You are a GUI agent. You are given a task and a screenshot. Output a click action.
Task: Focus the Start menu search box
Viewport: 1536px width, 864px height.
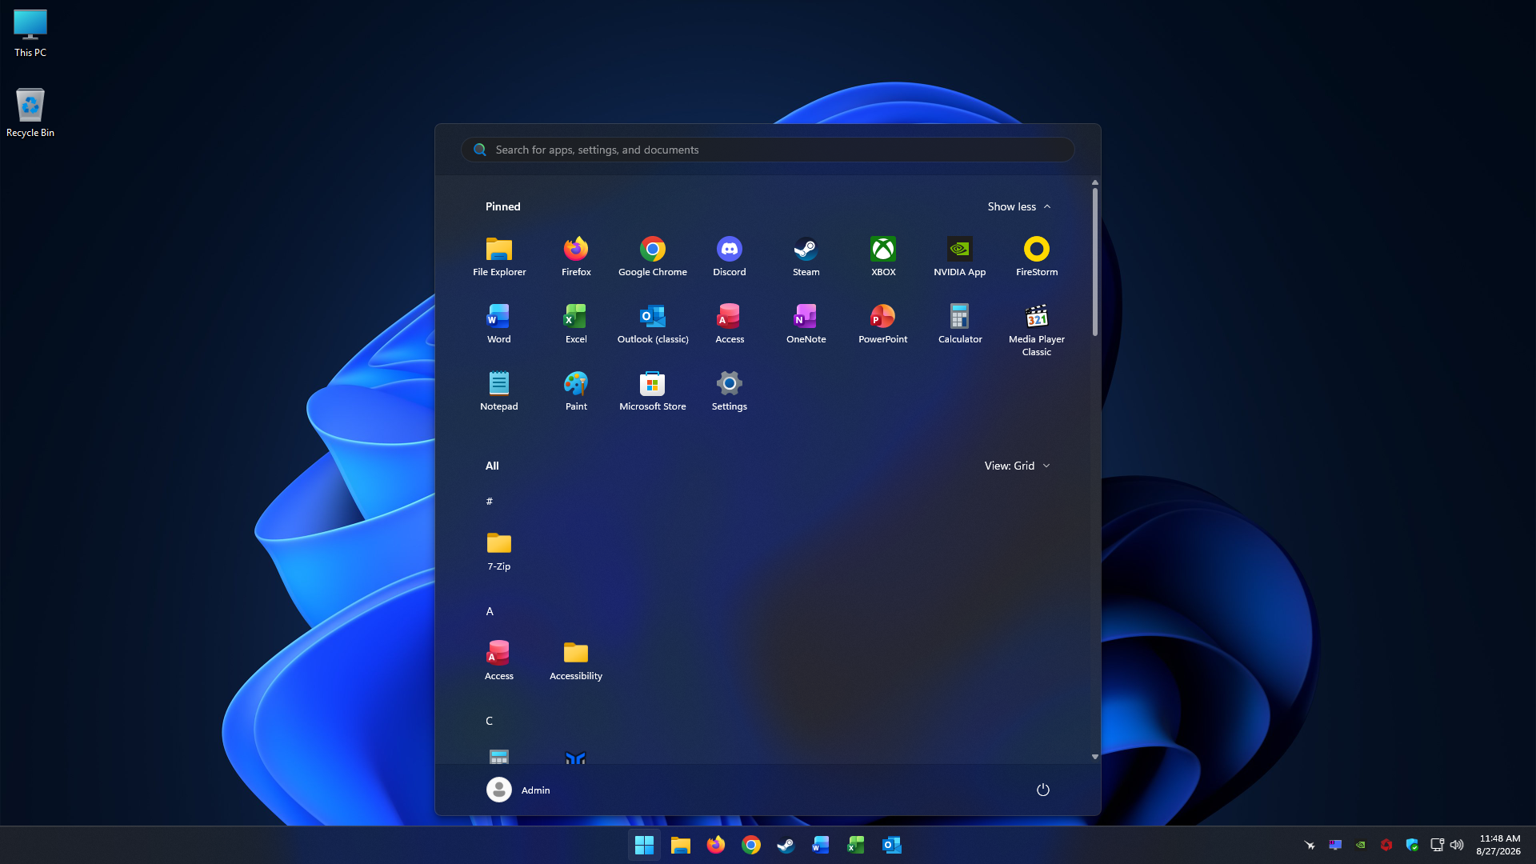pos(768,150)
